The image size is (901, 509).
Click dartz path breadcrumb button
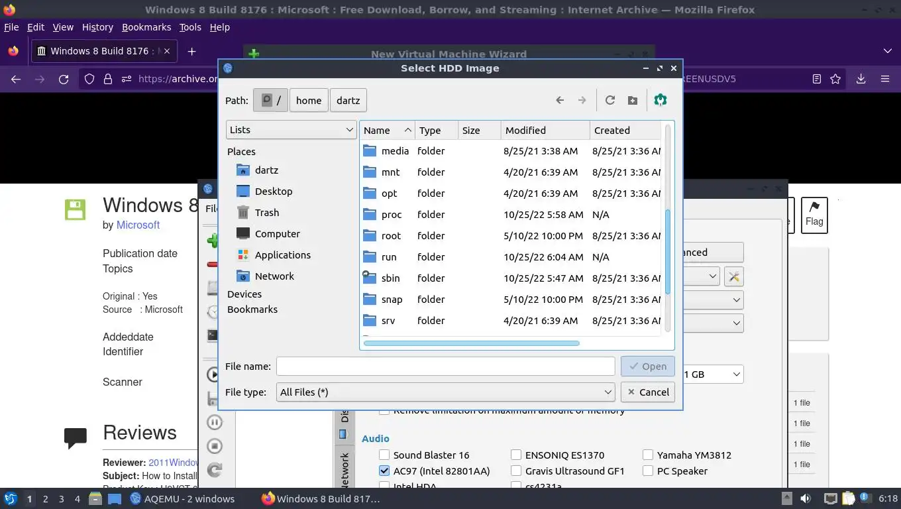point(348,100)
